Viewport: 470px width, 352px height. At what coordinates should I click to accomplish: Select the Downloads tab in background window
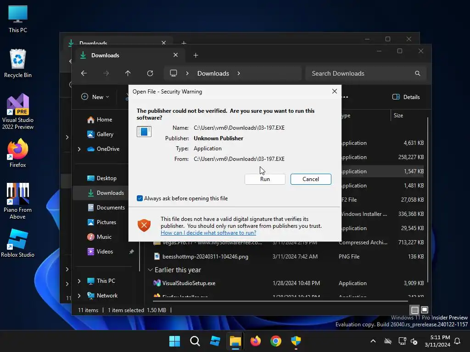coord(117,42)
